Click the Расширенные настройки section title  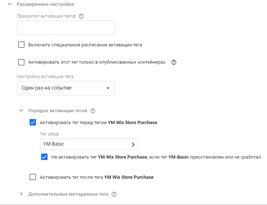click(45, 5)
